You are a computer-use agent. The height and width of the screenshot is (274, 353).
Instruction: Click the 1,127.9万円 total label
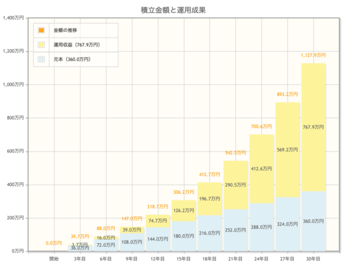[x=314, y=55]
